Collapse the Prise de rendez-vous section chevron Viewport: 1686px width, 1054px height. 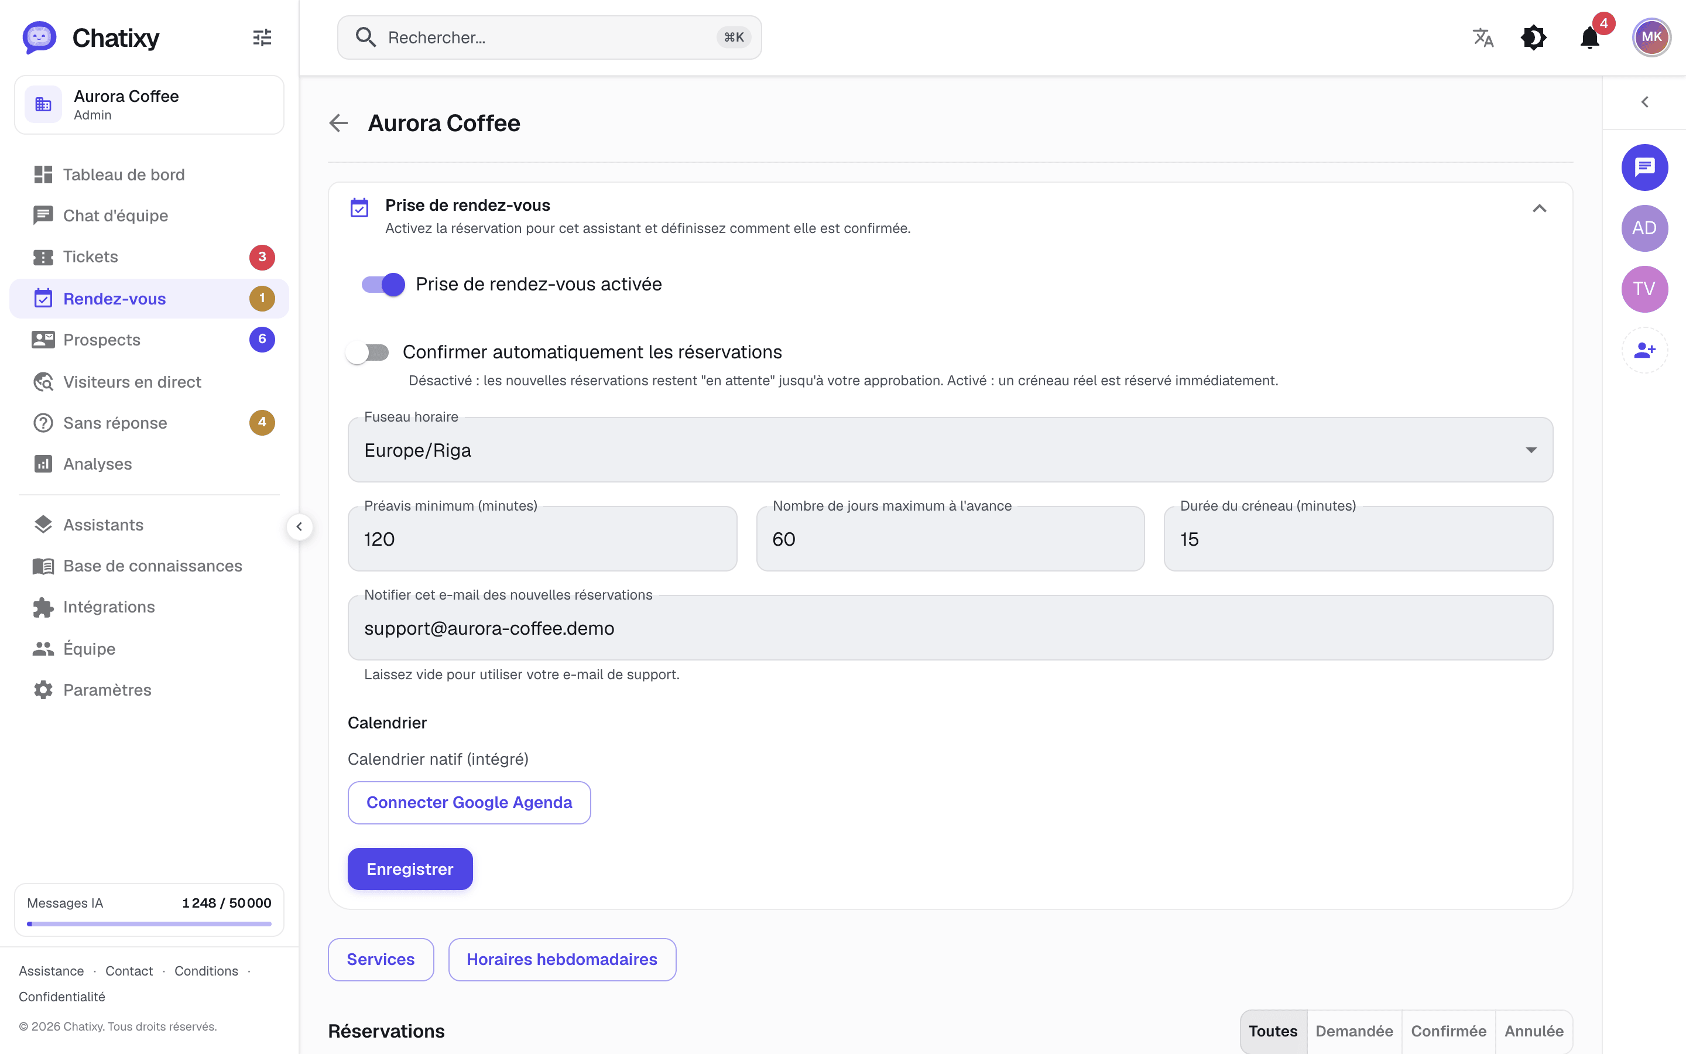(1539, 208)
